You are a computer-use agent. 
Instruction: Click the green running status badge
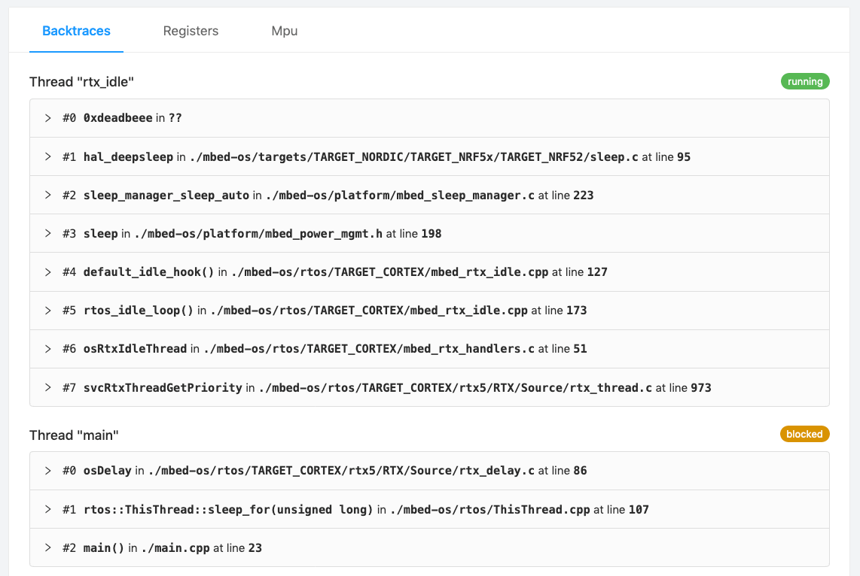pyautogui.click(x=805, y=81)
